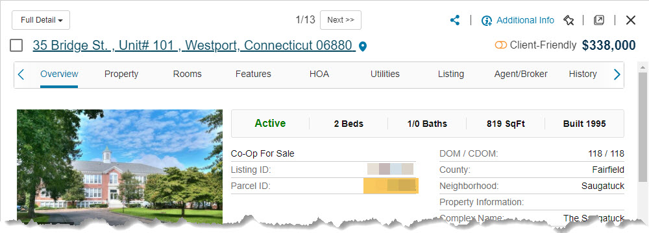649x233 pixels.
Task: Click the pin listing icon
Action: 569,20
